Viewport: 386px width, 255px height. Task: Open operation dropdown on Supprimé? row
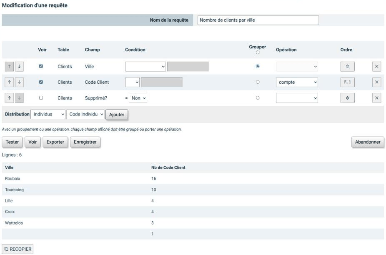[x=297, y=98]
